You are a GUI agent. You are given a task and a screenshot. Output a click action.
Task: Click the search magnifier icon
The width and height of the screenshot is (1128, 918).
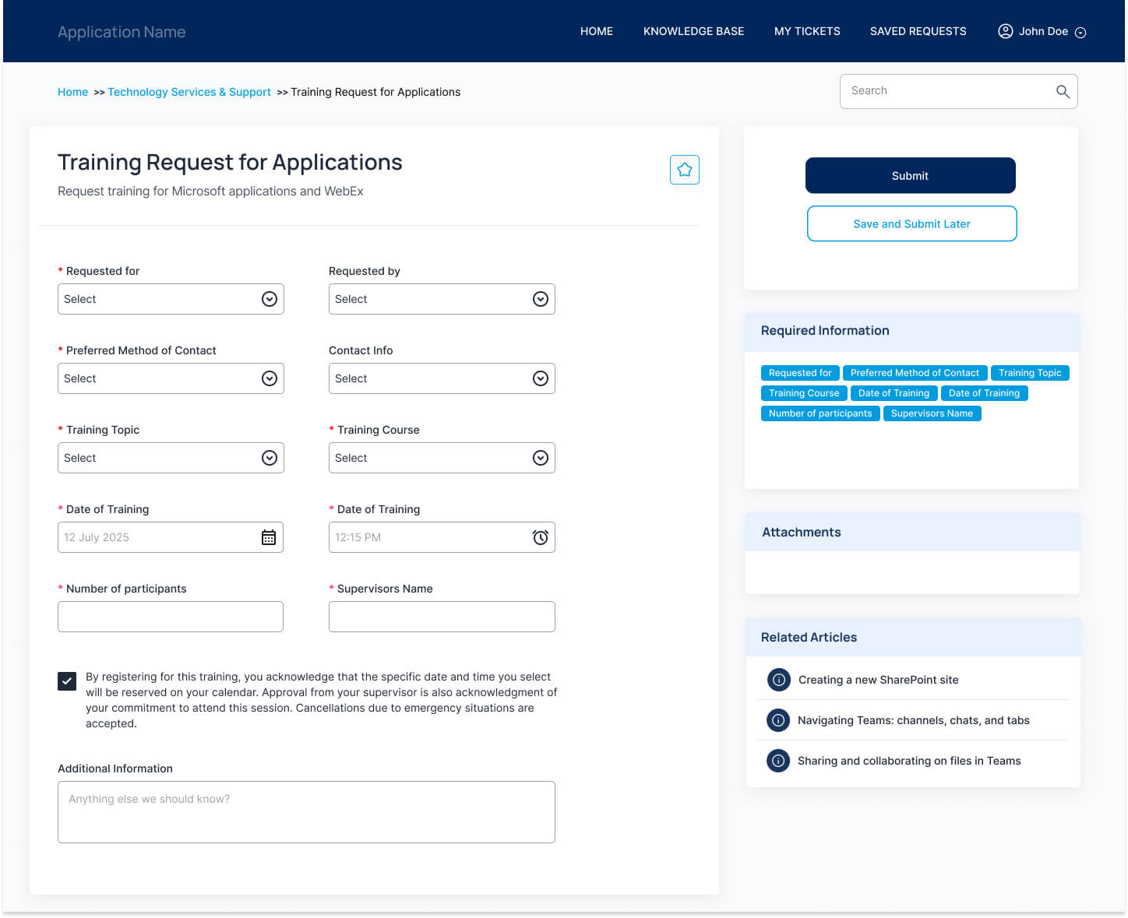pyautogui.click(x=1062, y=92)
